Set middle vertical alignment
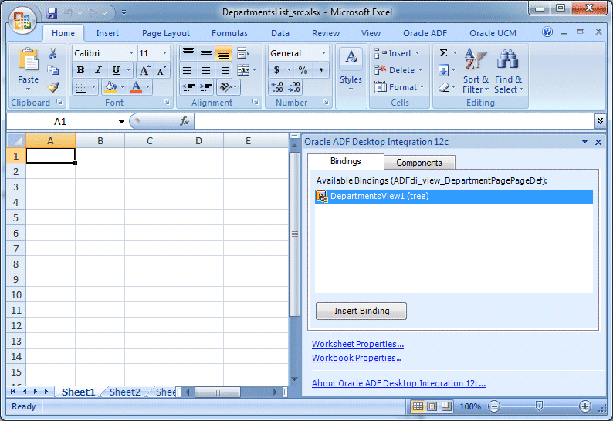Screen dimensions: 613x421 point(206,53)
